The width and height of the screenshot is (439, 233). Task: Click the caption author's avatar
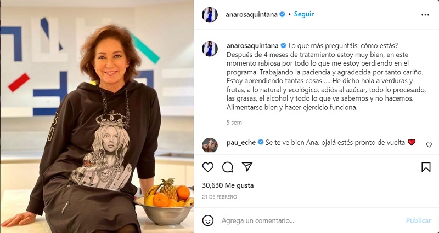pos(210,49)
